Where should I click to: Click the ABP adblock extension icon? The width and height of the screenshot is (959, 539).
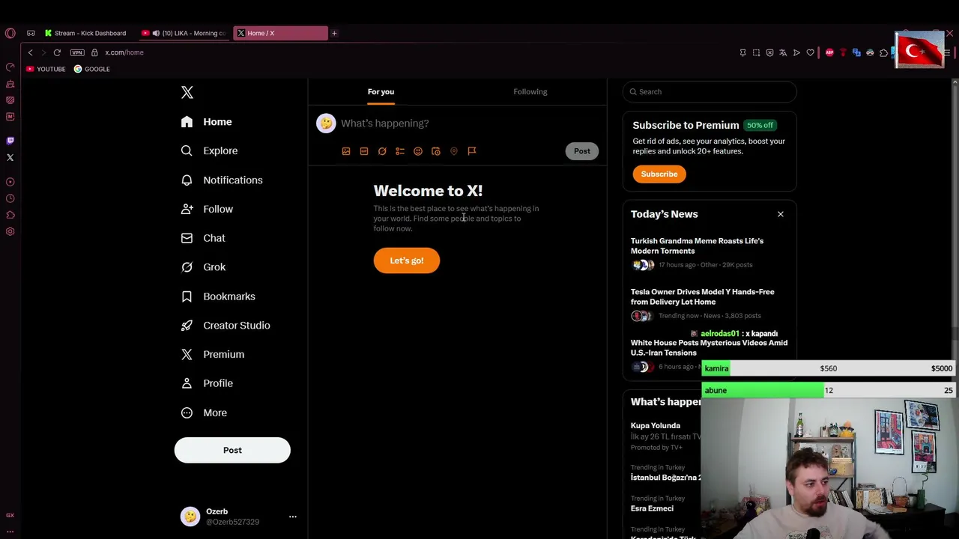(829, 52)
